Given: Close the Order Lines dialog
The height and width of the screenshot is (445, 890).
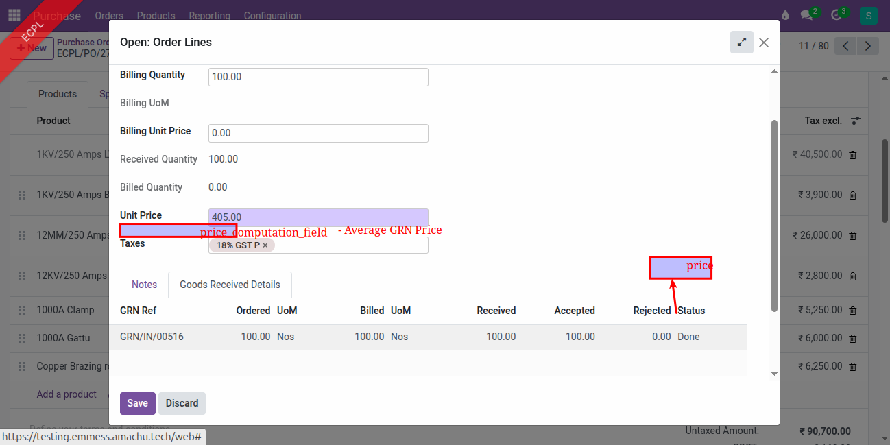Looking at the screenshot, I should click(764, 43).
